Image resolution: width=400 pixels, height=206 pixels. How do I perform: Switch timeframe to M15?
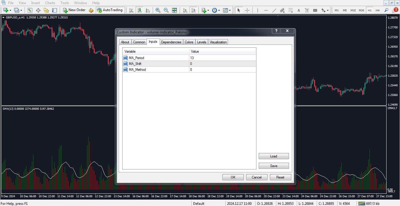[353, 10]
